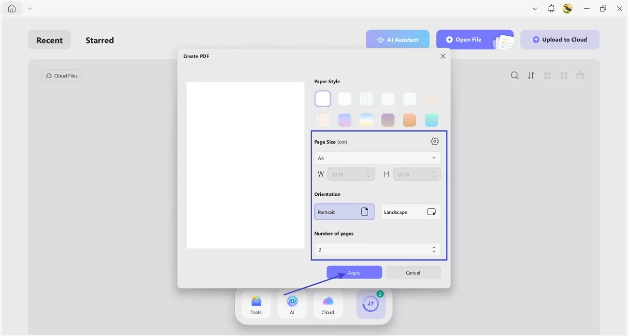Click the Cancel button

(413, 273)
